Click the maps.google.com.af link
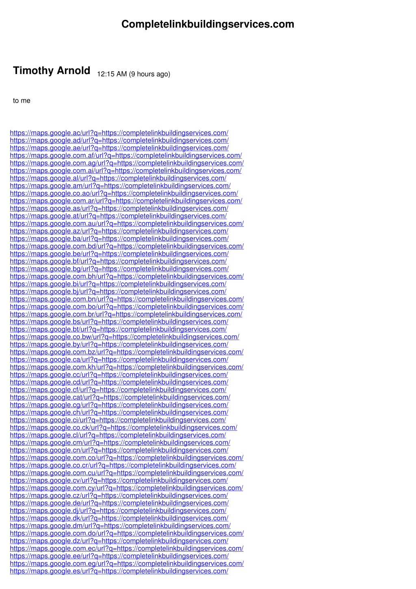This screenshot has height=589, width=416. (126, 155)
